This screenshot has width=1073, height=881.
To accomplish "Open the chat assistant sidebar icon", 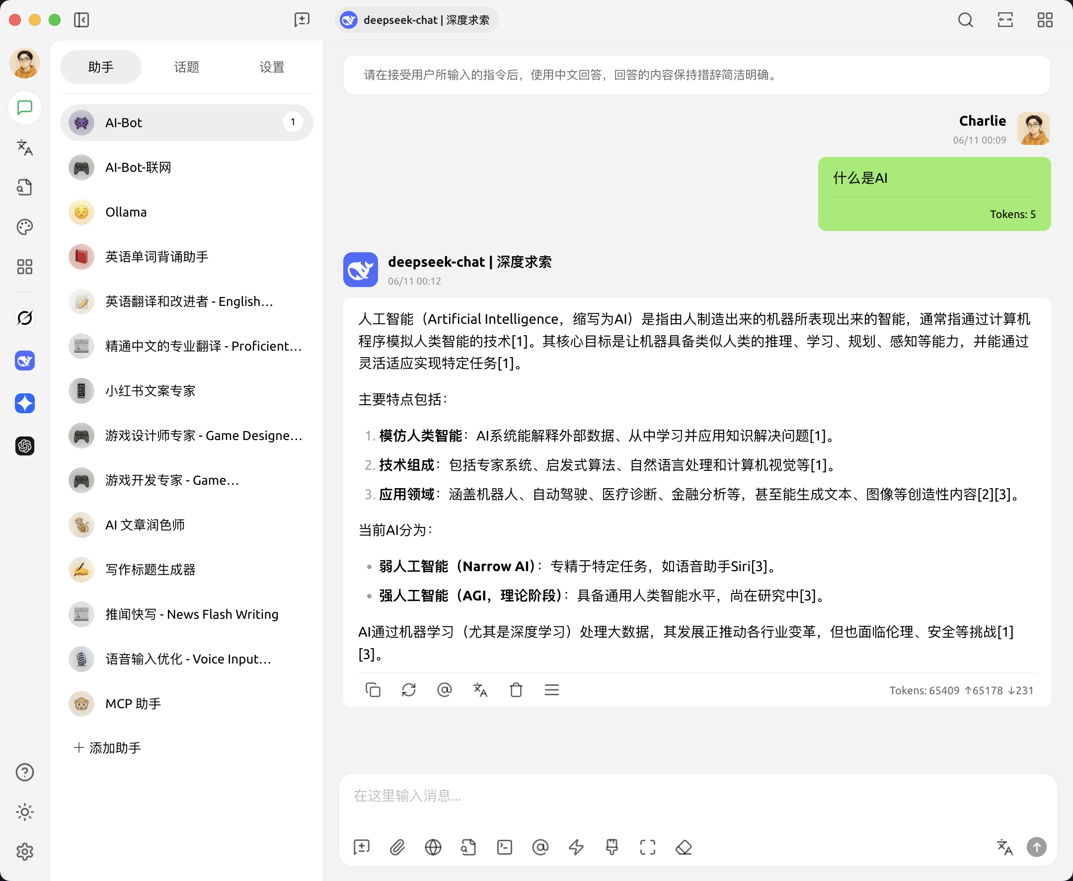I will 25,108.
